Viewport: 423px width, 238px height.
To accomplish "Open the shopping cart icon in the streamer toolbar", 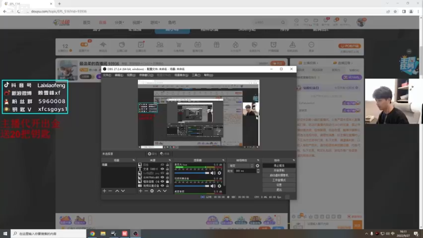I will pyautogui.click(x=179, y=45).
